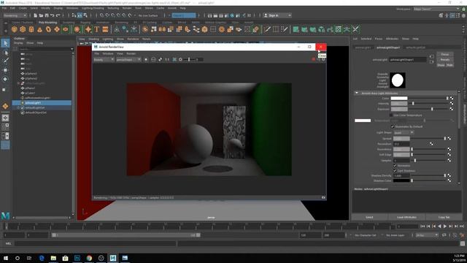Click the Open scene folder icon

(x=41, y=15)
